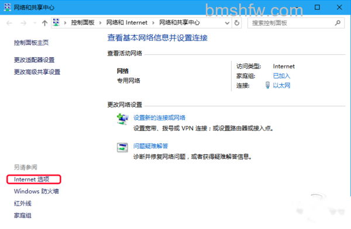Click the 访问类型 value Internet

(x=284, y=67)
